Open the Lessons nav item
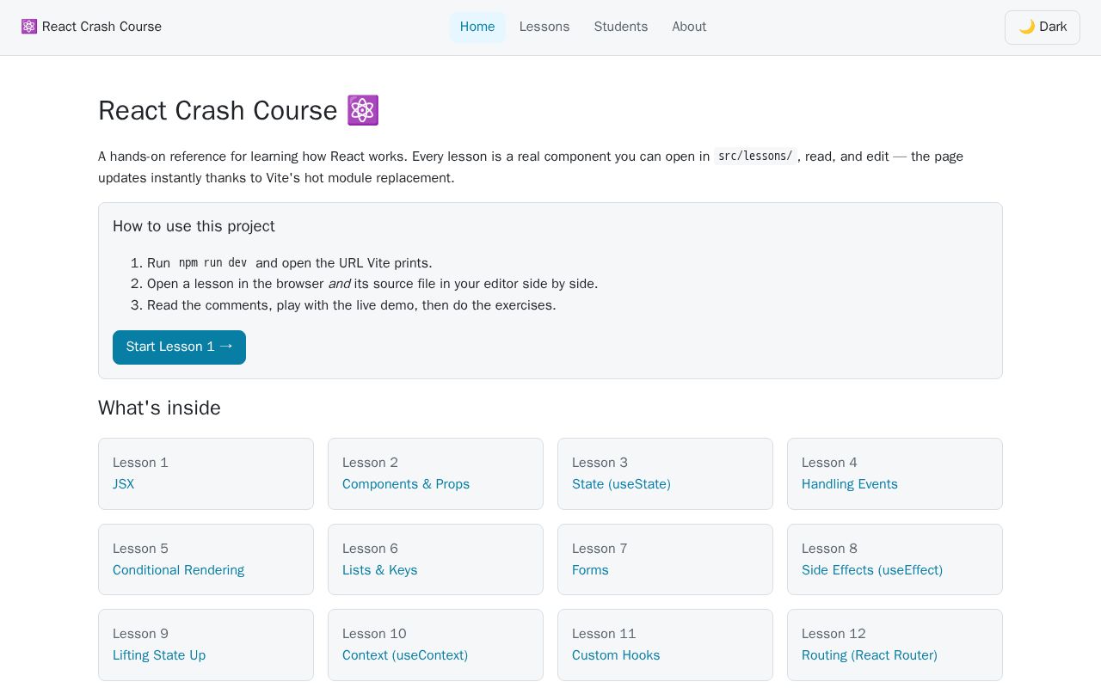This screenshot has height=688, width=1101. click(x=544, y=27)
